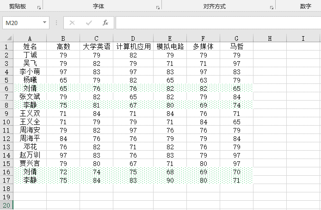Screen dimensions: 321x210
Task: Select column E header
Action: pos(170,38)
